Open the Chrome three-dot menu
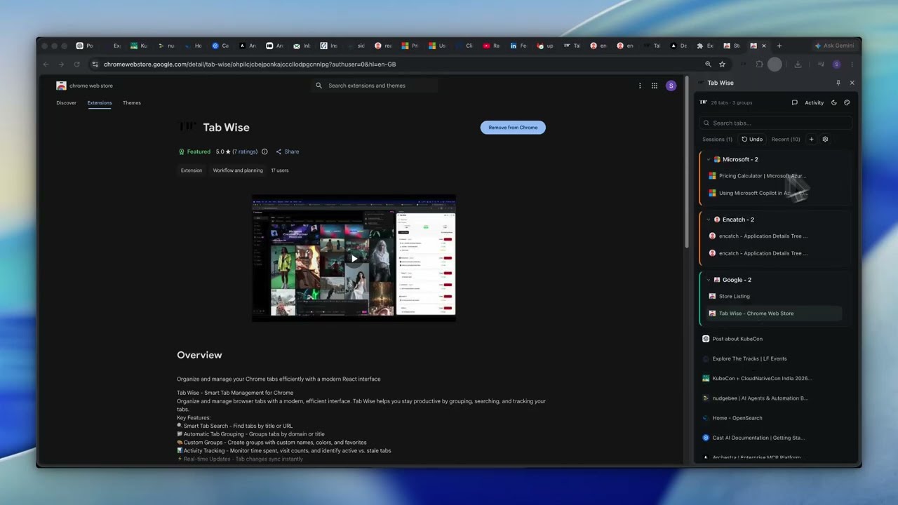 852,65
